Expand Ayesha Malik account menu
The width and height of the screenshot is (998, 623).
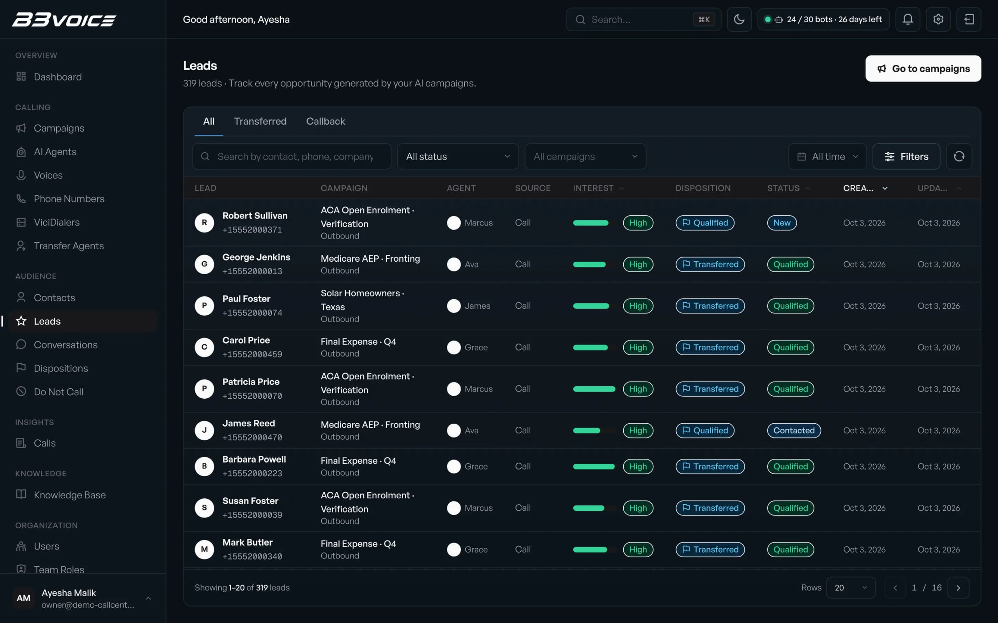tap(83, 598)
